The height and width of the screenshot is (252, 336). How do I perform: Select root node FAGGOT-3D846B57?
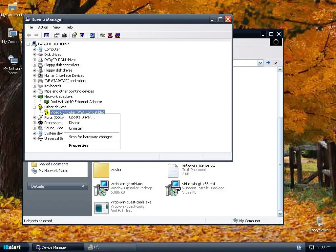(53, 44)
